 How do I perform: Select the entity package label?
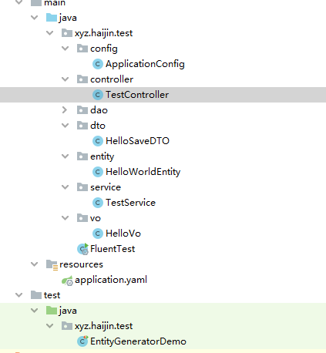point(102,156)
